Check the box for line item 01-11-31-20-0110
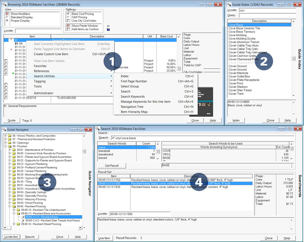Image resolution: width=304 pixels, height=242 pixels. (6, 98)
